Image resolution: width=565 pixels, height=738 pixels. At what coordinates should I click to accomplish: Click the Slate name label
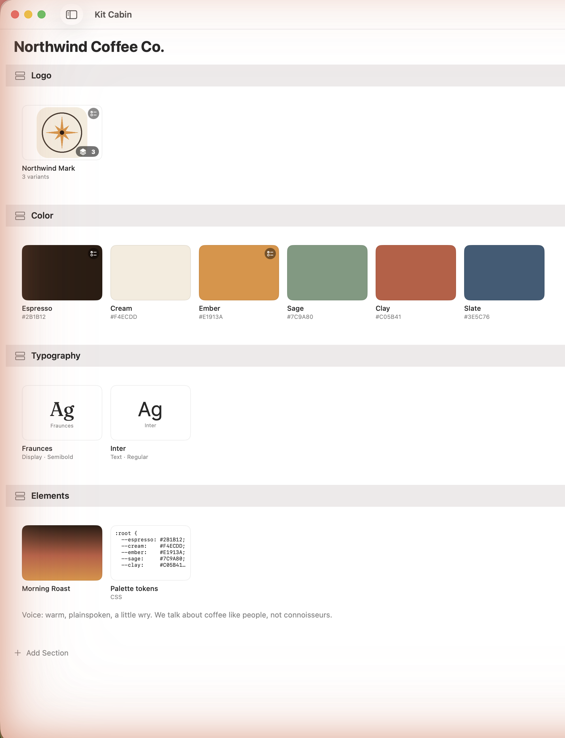[472, 308]
